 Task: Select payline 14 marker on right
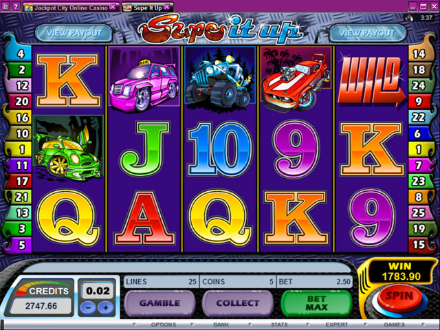419,54
